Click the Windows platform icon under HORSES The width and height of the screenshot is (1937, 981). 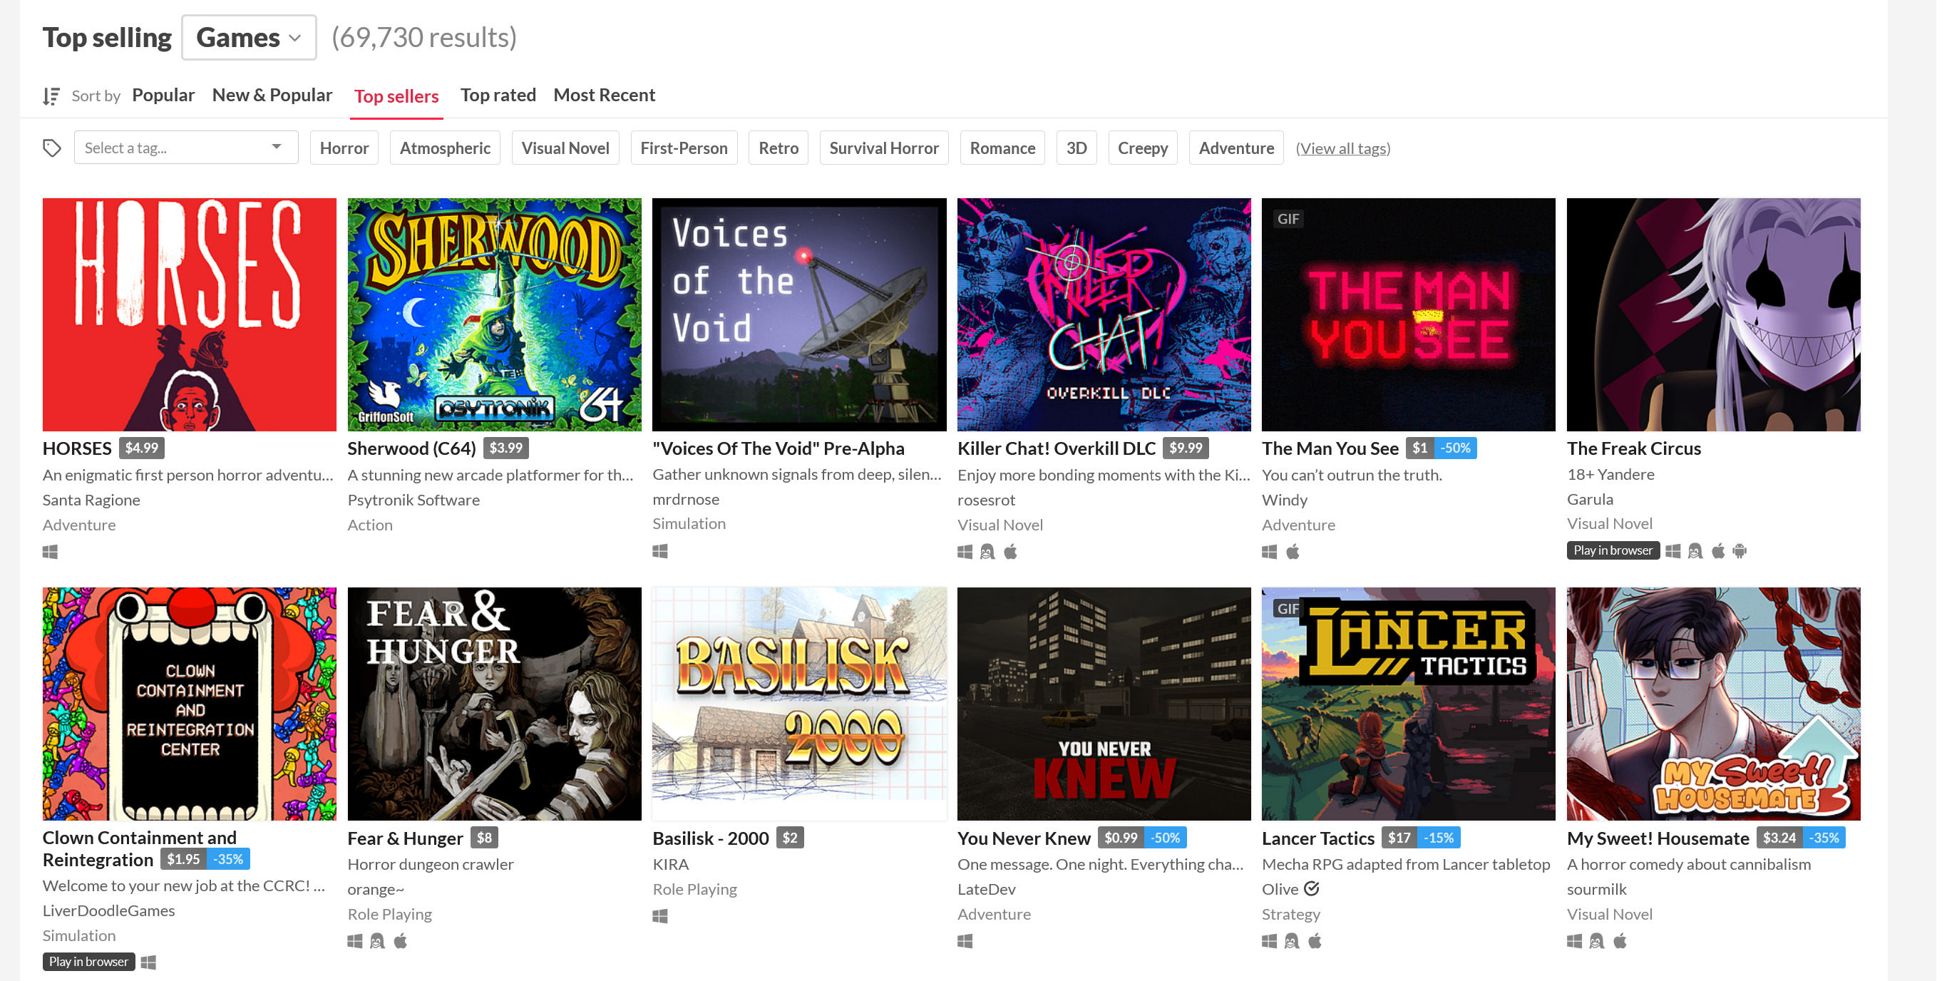pos(50,551)
